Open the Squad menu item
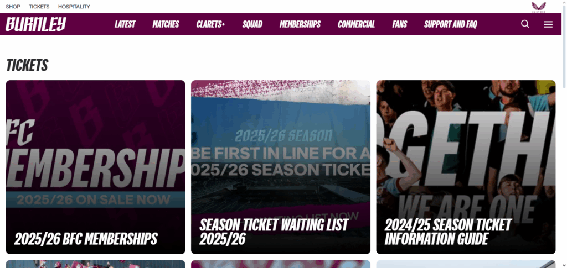 coord(252,24)
